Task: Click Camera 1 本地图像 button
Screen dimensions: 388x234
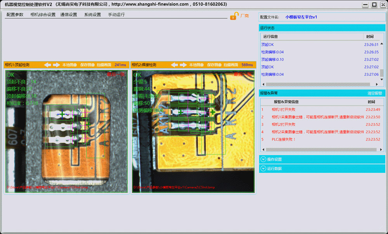Action: [69, 65]
